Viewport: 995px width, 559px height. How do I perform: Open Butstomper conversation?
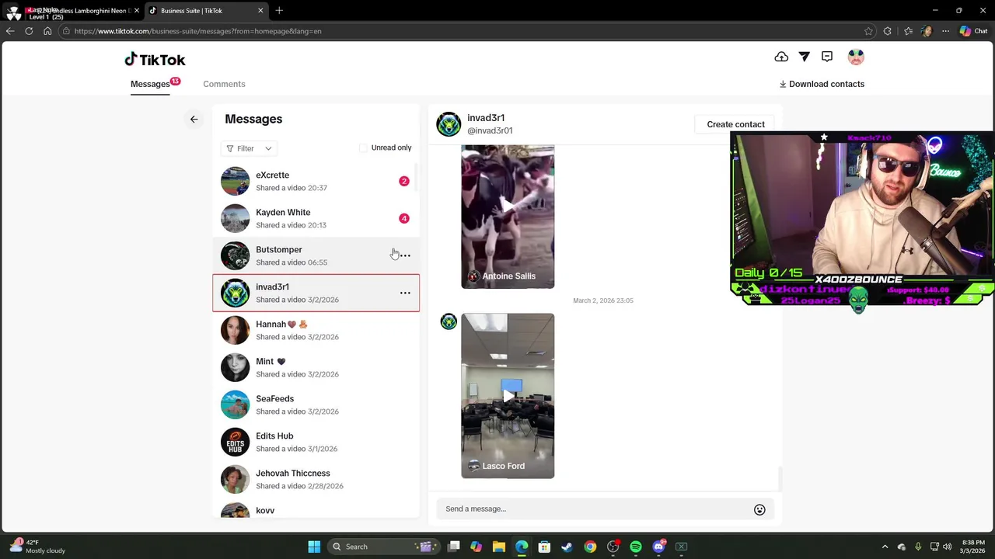coord(316,255)
